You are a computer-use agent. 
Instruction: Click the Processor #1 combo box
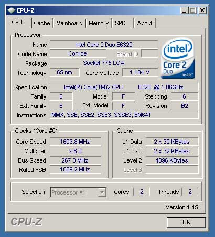78,192
